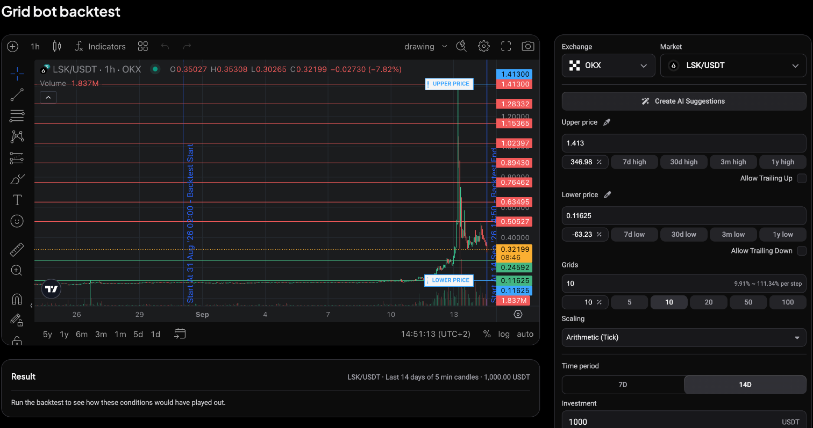Select the 14D time period tab

[745, 385]
